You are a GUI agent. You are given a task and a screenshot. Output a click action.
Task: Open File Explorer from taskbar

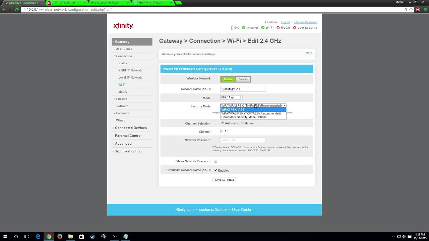pos(71,237)
